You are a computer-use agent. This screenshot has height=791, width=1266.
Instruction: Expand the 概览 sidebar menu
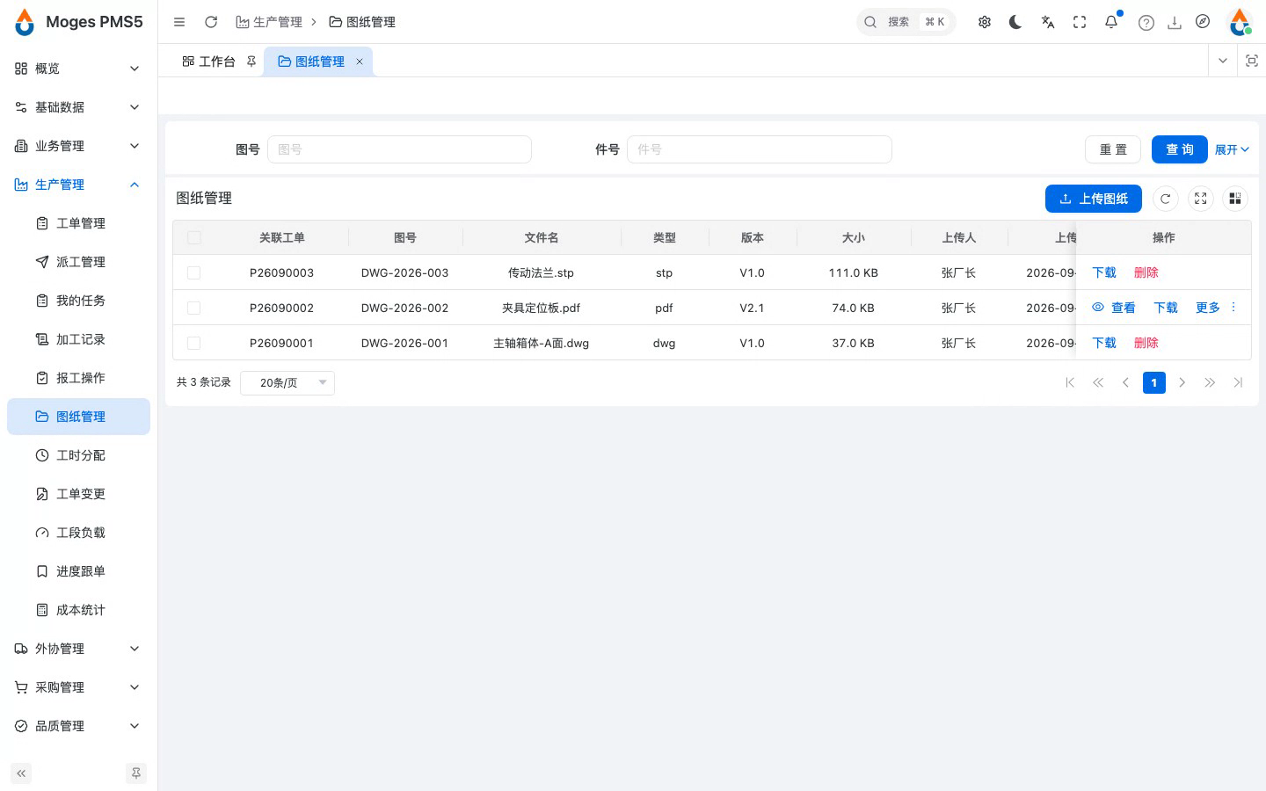78,69
